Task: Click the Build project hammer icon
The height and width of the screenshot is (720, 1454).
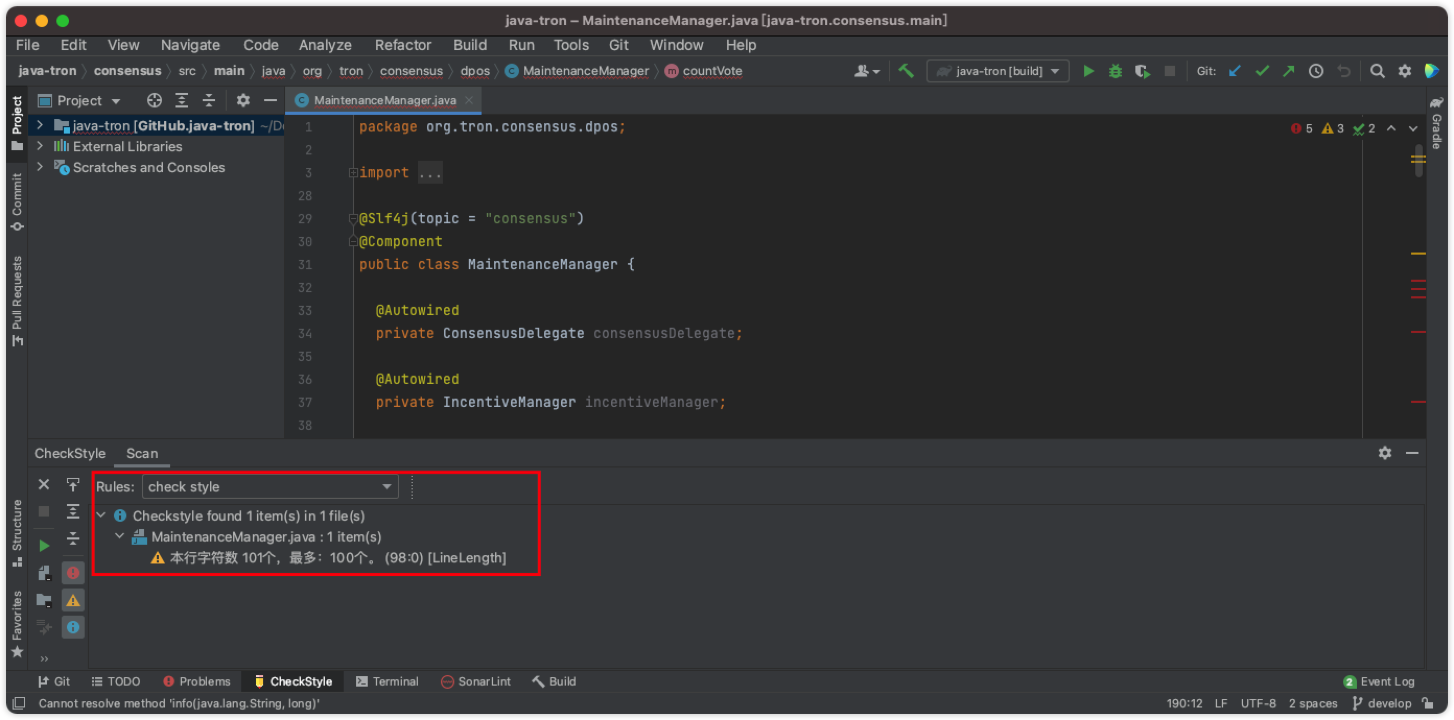Action: [x=906, y=71]
